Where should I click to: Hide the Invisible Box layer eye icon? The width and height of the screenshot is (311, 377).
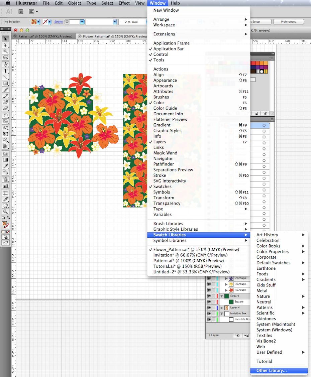click(x=209, y=313)
